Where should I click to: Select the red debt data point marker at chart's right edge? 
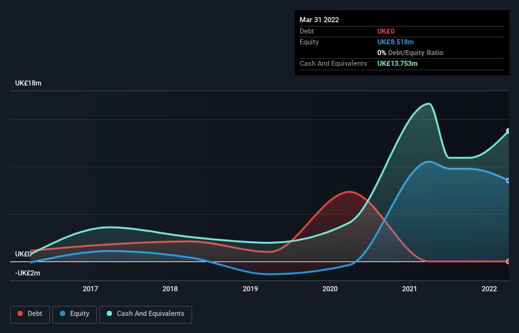508,261
